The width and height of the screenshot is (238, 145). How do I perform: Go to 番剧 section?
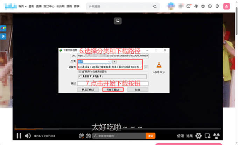pos(31,6)
